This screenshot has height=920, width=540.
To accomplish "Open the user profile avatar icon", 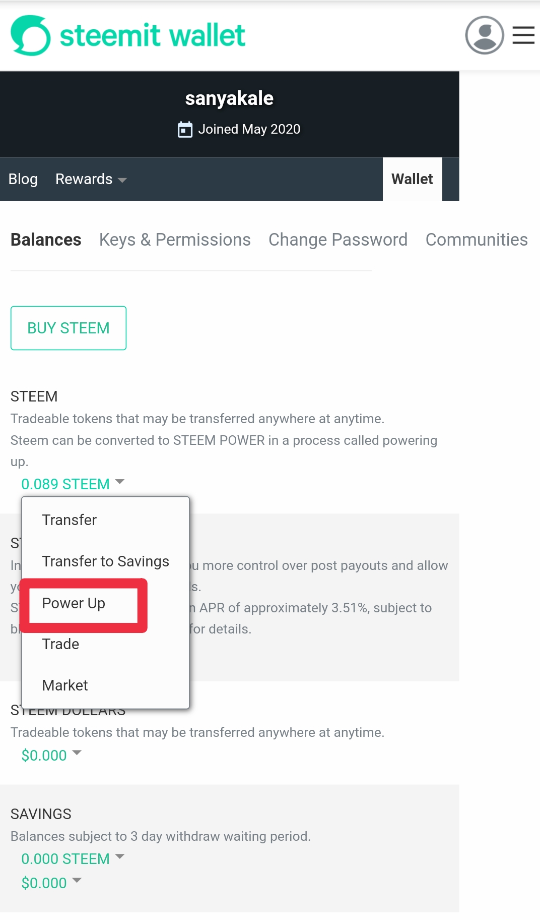I will [x=485, y=35].
